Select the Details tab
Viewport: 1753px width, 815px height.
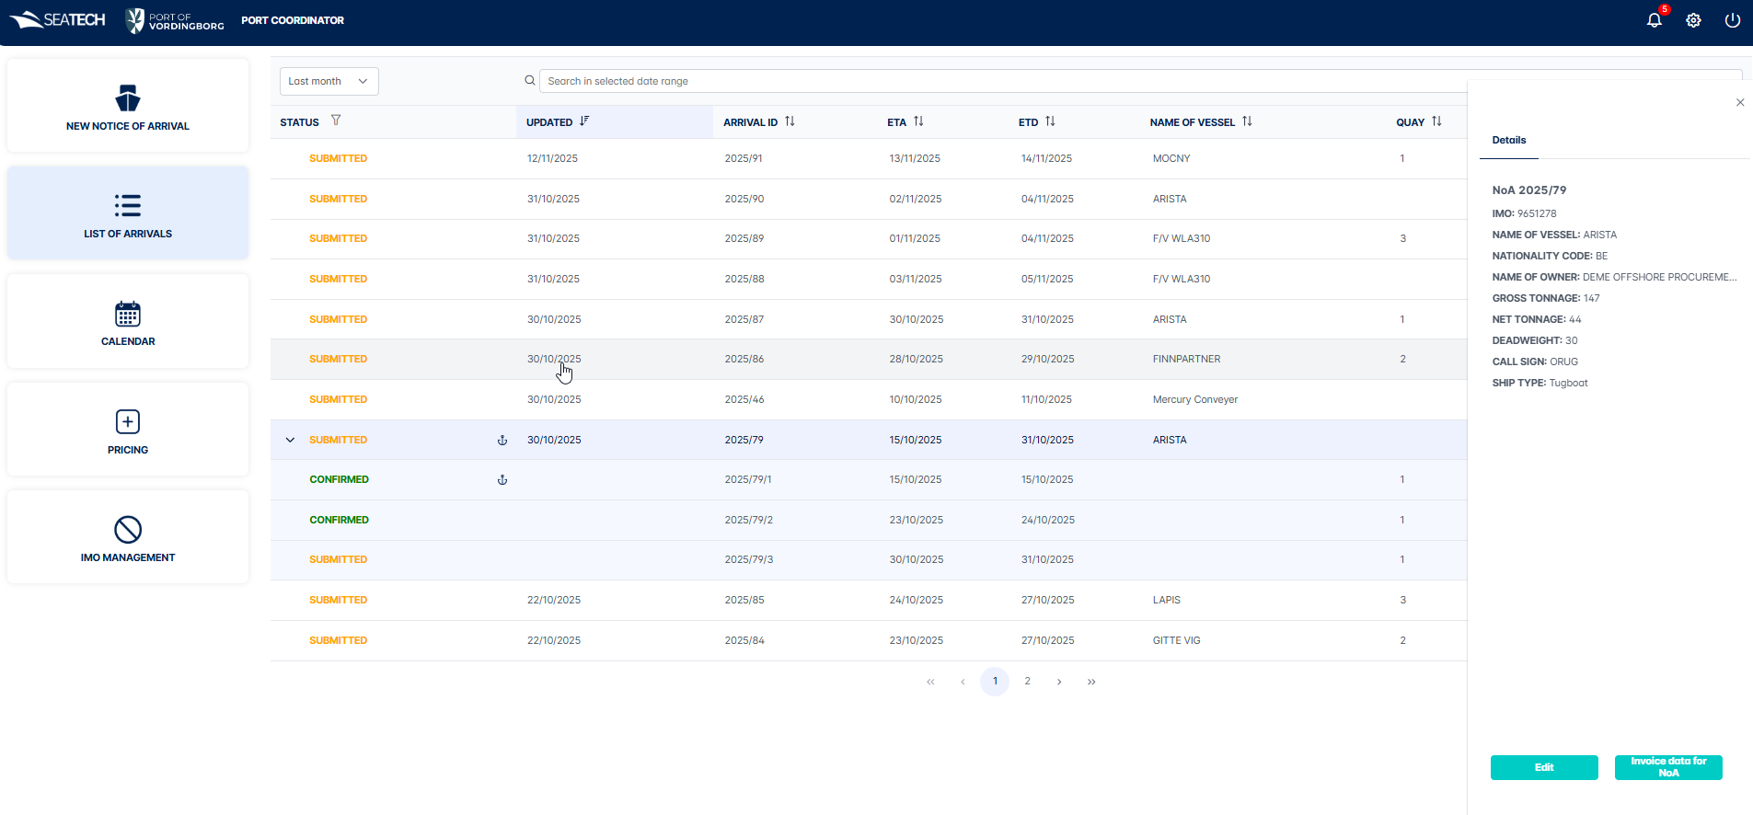point(1508,141)
